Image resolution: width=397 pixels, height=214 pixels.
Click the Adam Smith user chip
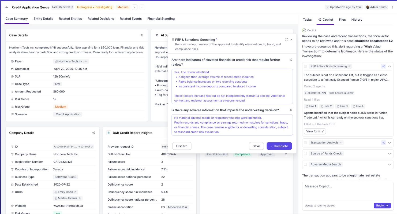pyautogui.click(x=376, y=7)
